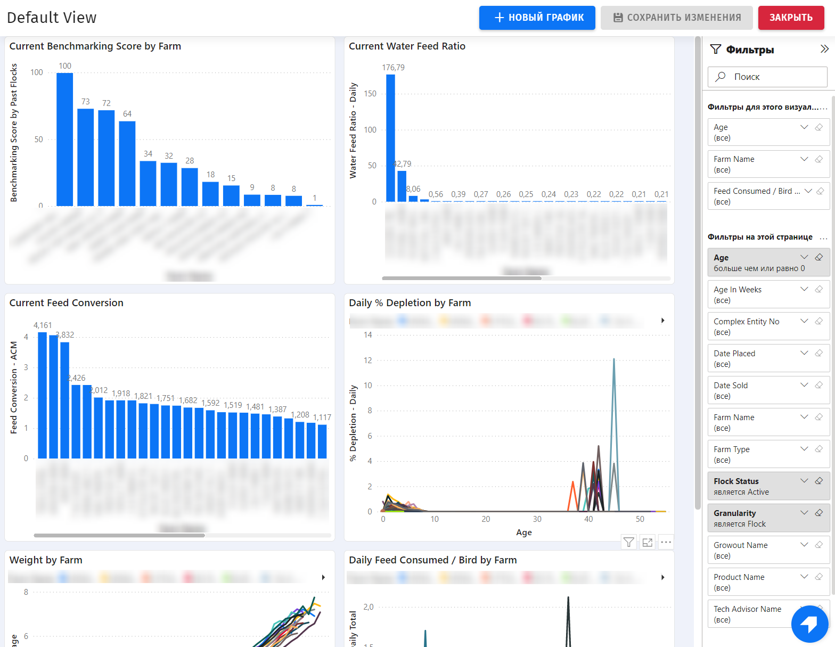Click the 4,161 bar in Feed Conversion chart
Viewport: 835px width, 647px height.
[42, 395]
